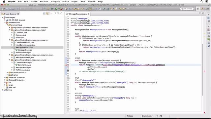
Task: Select Deployed Resources in the tree
Action: [16, 80]
